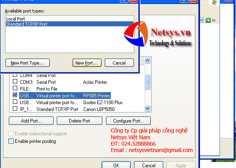Click the port list scroll up arrow
236x168 pixels.
click(147, 61)
